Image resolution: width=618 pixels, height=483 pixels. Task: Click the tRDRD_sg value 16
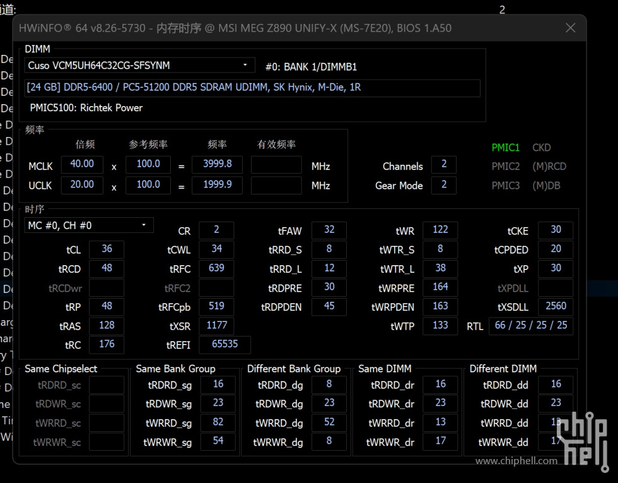(x=218, y=385)
